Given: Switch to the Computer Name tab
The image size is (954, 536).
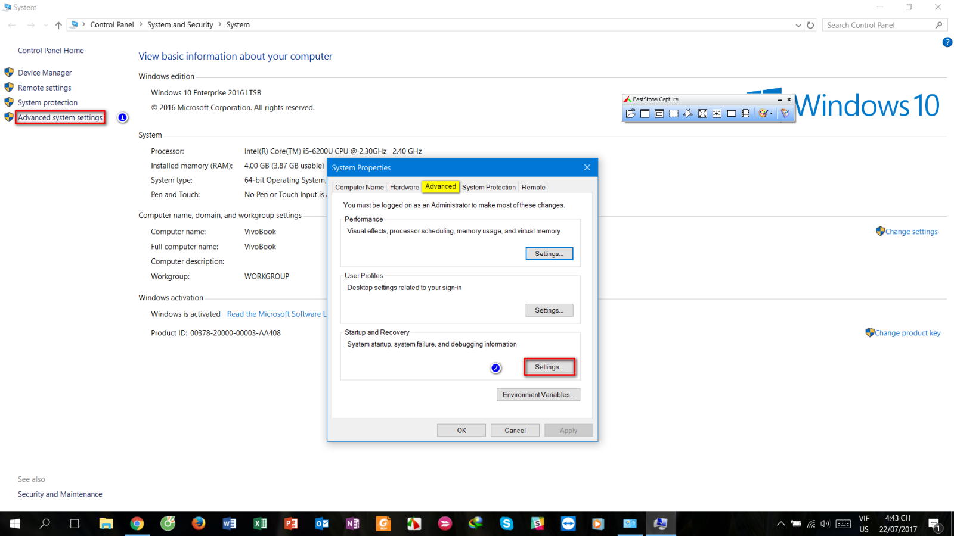Looking at the screenshot, I should [359, 187].
